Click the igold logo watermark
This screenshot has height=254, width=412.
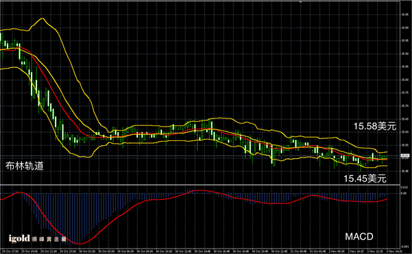click(x=19, y=238)
